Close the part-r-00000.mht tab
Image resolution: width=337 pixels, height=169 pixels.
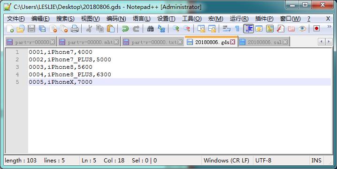pos(116,42)
